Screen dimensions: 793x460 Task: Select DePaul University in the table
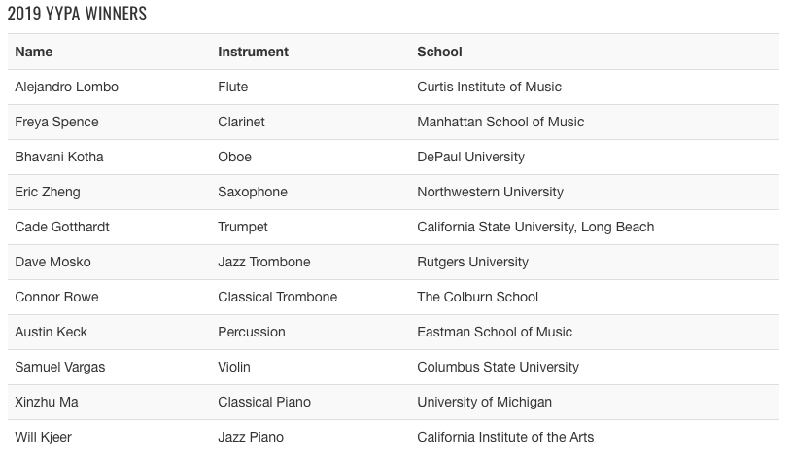(470, 157)
